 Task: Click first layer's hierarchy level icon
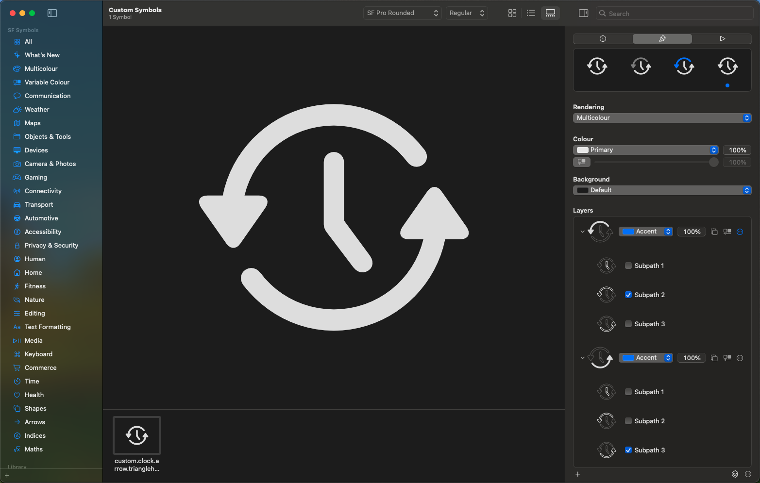pos(727,232)
